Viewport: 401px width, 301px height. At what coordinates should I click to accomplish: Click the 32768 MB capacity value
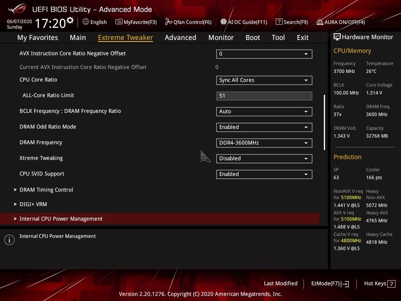click(x=377, y=136)
